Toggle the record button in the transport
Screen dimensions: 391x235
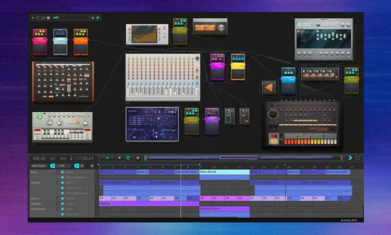coord(138,158)
